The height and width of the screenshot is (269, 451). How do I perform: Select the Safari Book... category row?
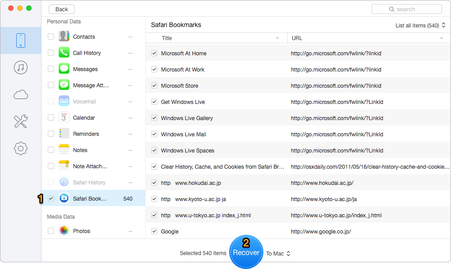tap(93, 198)
